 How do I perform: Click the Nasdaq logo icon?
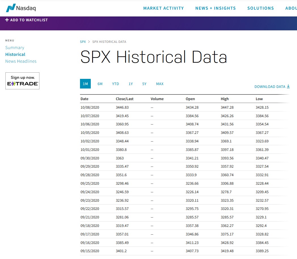coord(11,8)
